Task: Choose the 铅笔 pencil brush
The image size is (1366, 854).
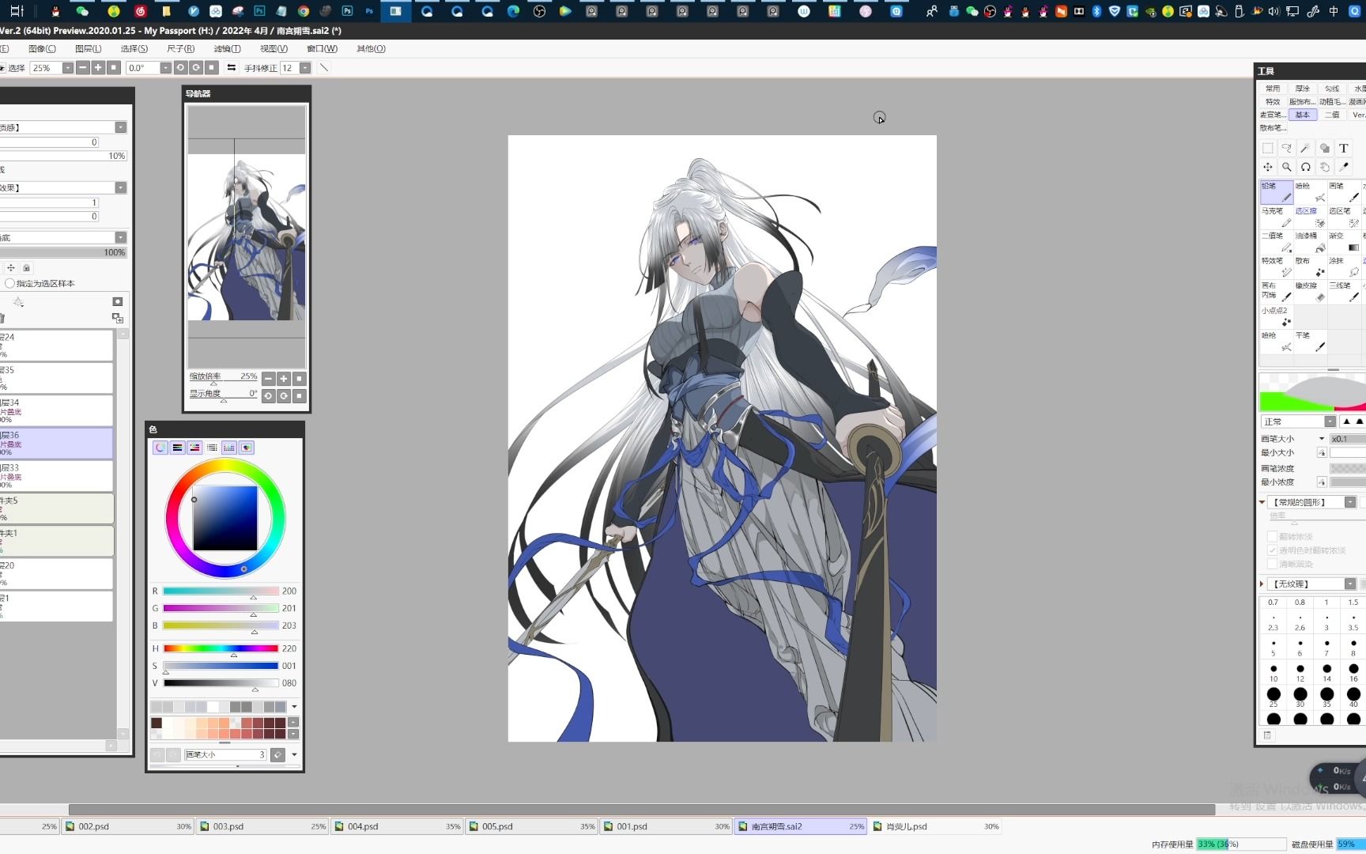Action: [1277, 192]
